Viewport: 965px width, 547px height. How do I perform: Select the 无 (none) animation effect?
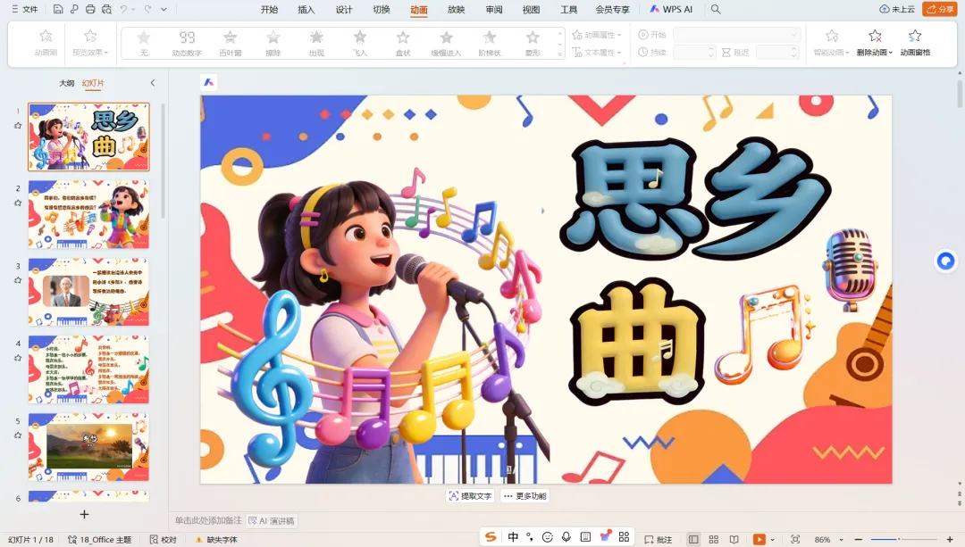click(143, 43)
